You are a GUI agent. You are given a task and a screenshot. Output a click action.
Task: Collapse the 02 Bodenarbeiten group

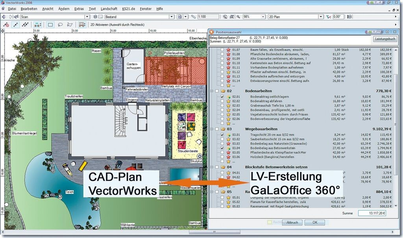click(212, 91)
